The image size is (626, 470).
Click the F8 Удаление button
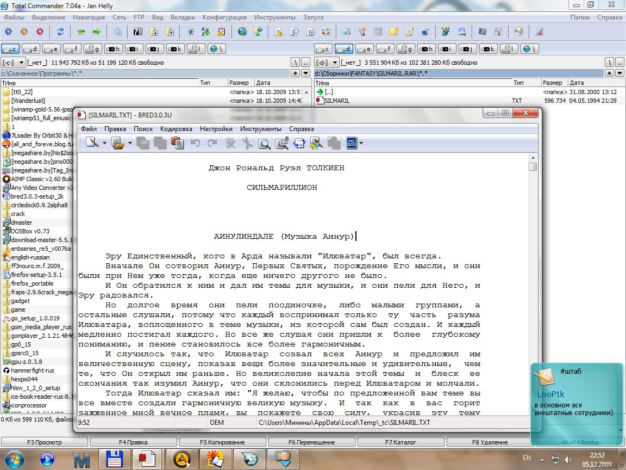[x=490, y=442]
